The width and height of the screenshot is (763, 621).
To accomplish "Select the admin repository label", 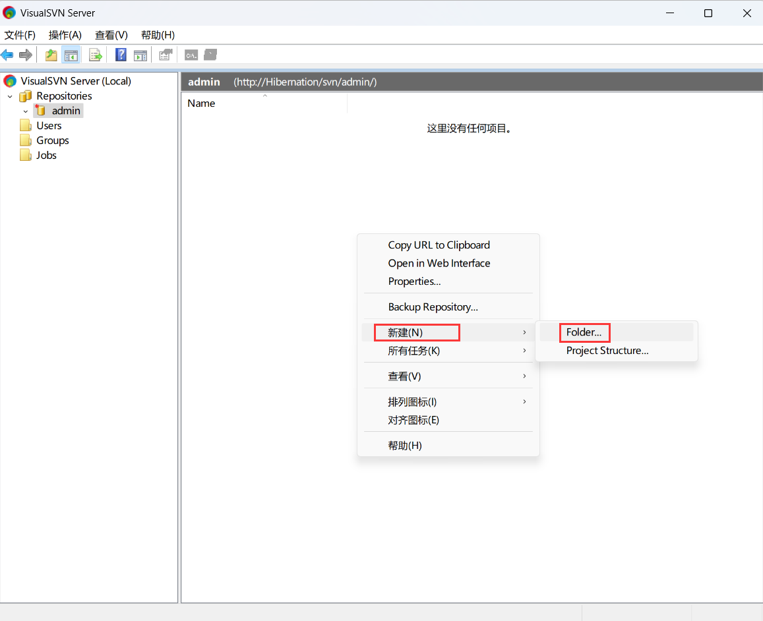I will click(x=66, y=111).
